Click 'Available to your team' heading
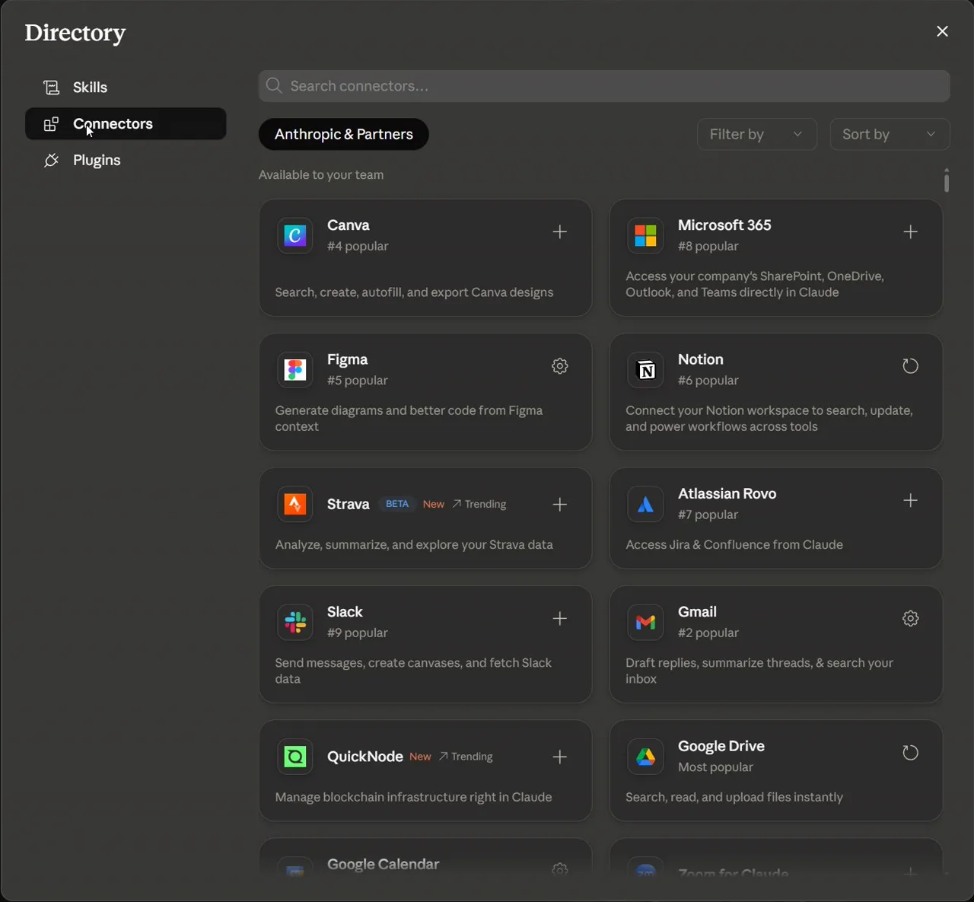The height and width of the screenshot is (902, 974). click(x=321, y=174)
